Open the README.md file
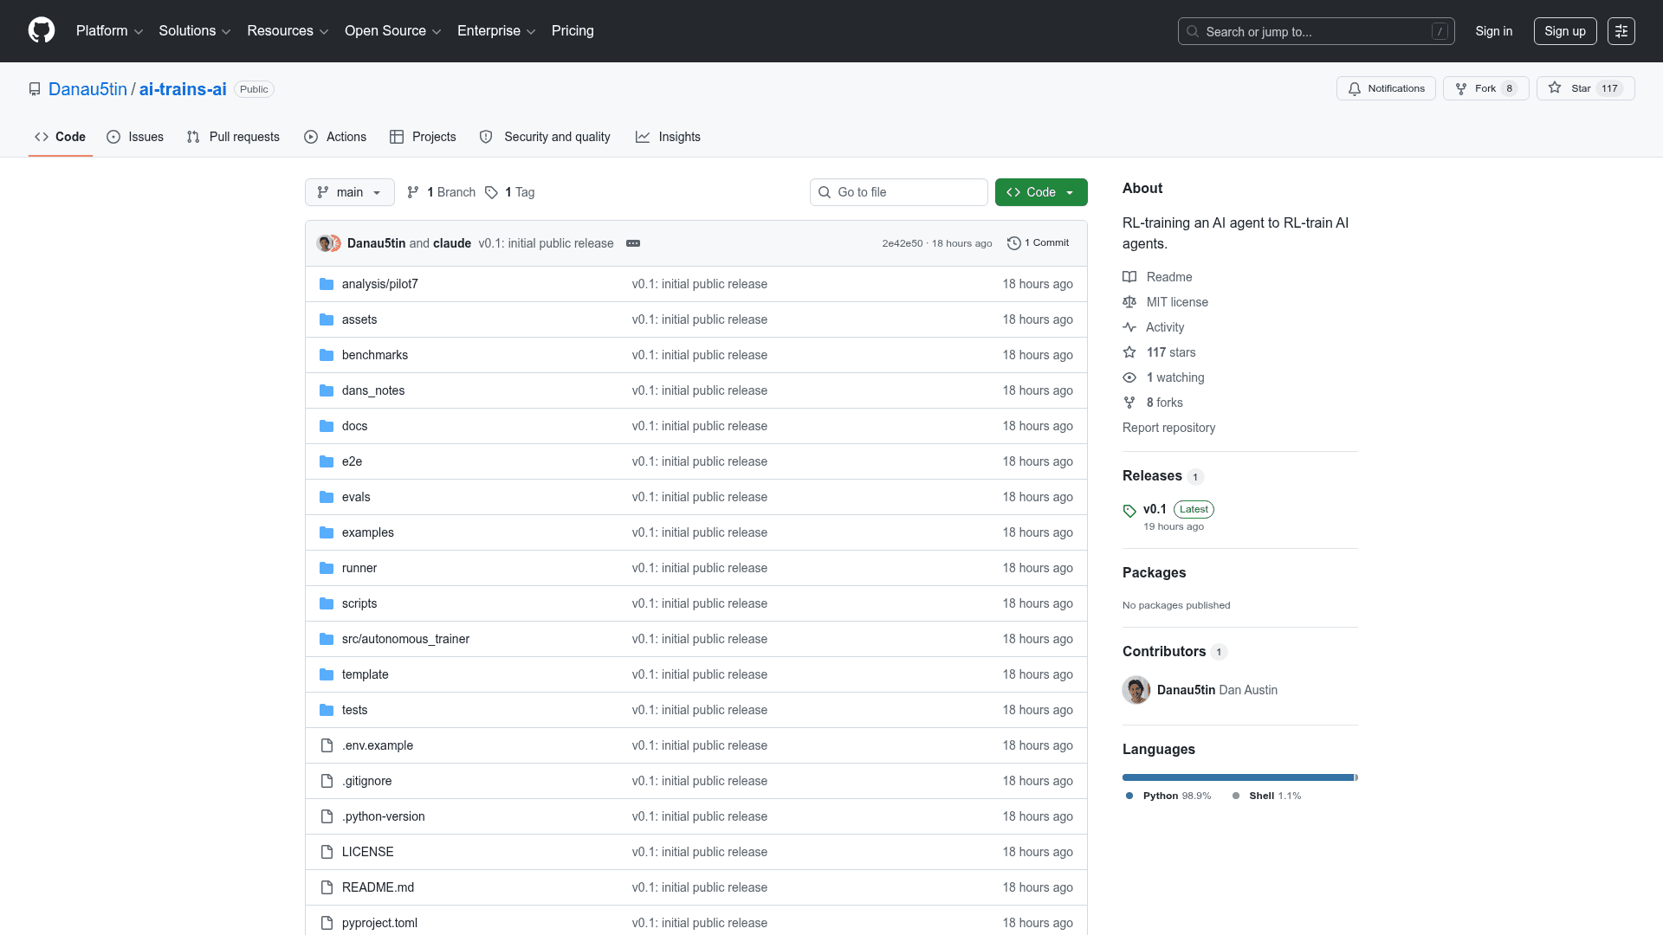 [378, 887]
